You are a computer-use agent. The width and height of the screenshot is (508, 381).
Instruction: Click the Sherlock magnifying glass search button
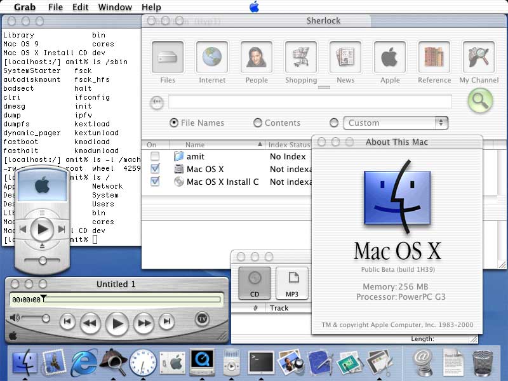click(x=480, y=100)
